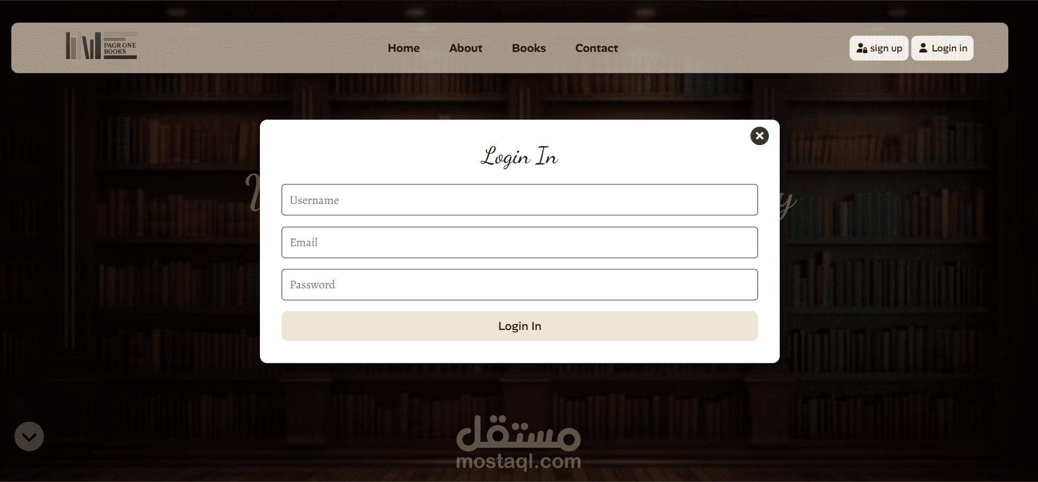Click the bookshelf logo icon
Screen dimensions: 1038x482
click(x=83, y=45)
